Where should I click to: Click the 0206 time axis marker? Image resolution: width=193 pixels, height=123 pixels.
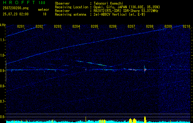click(113, 26)
